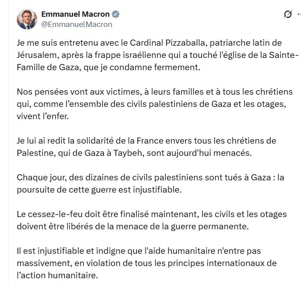Click the paragraph starting "Je lui ai redit"
301x284 pixels.
pos(146,146)
